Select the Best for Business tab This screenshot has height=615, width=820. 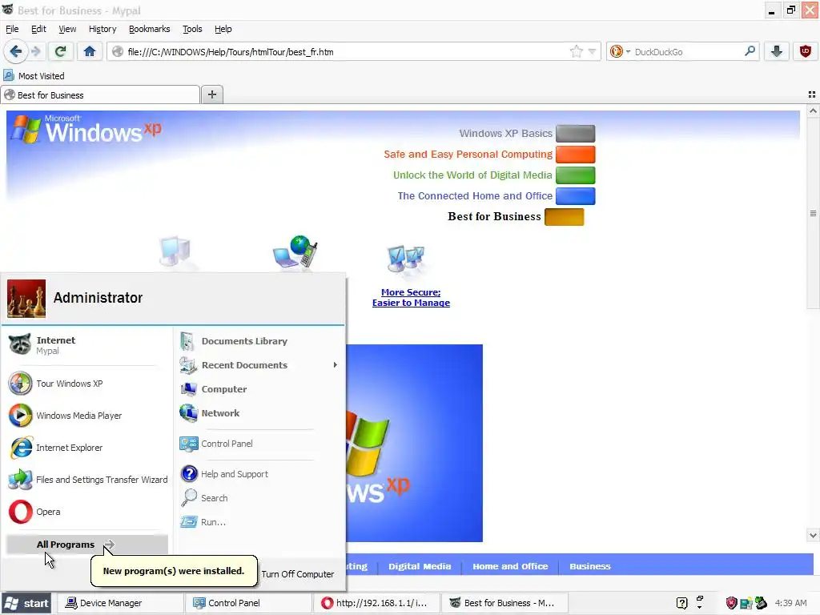tap(100, 94)
